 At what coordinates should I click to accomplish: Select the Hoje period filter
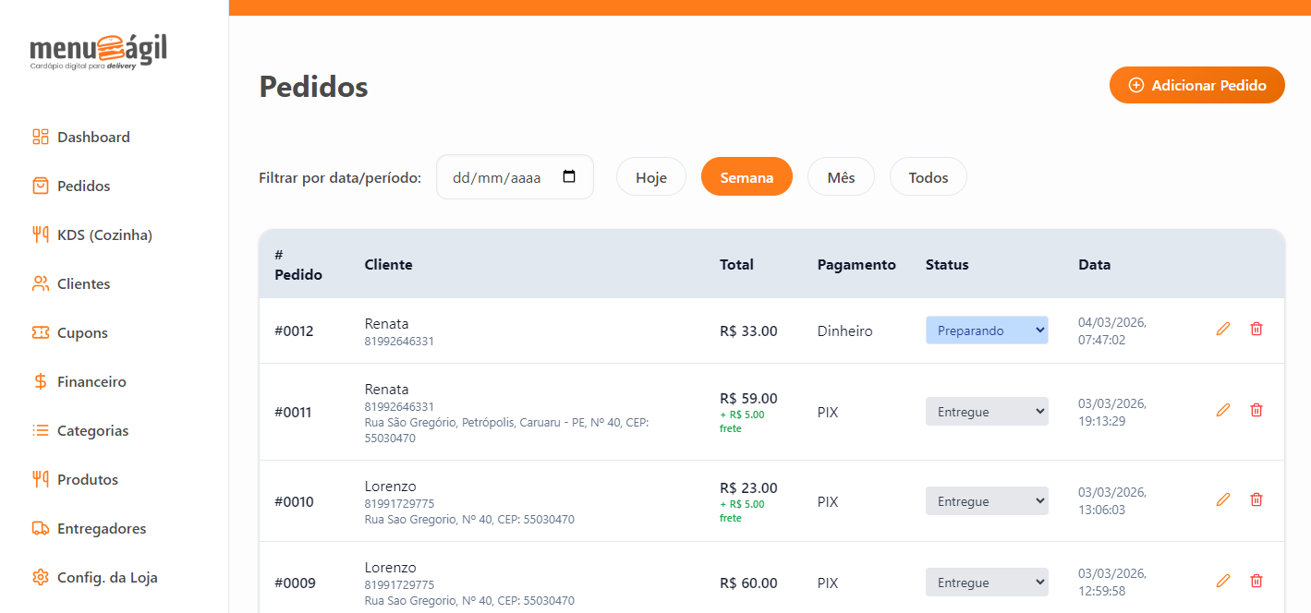tap(651, 177)
